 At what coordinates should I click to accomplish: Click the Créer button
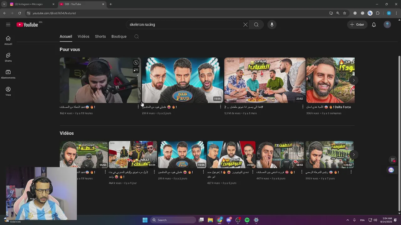click(357, 25)
